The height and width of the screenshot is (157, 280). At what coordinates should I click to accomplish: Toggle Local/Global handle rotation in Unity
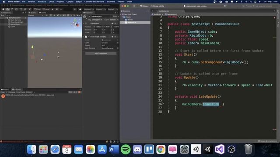pyautogui.click(x=46, y=9)
